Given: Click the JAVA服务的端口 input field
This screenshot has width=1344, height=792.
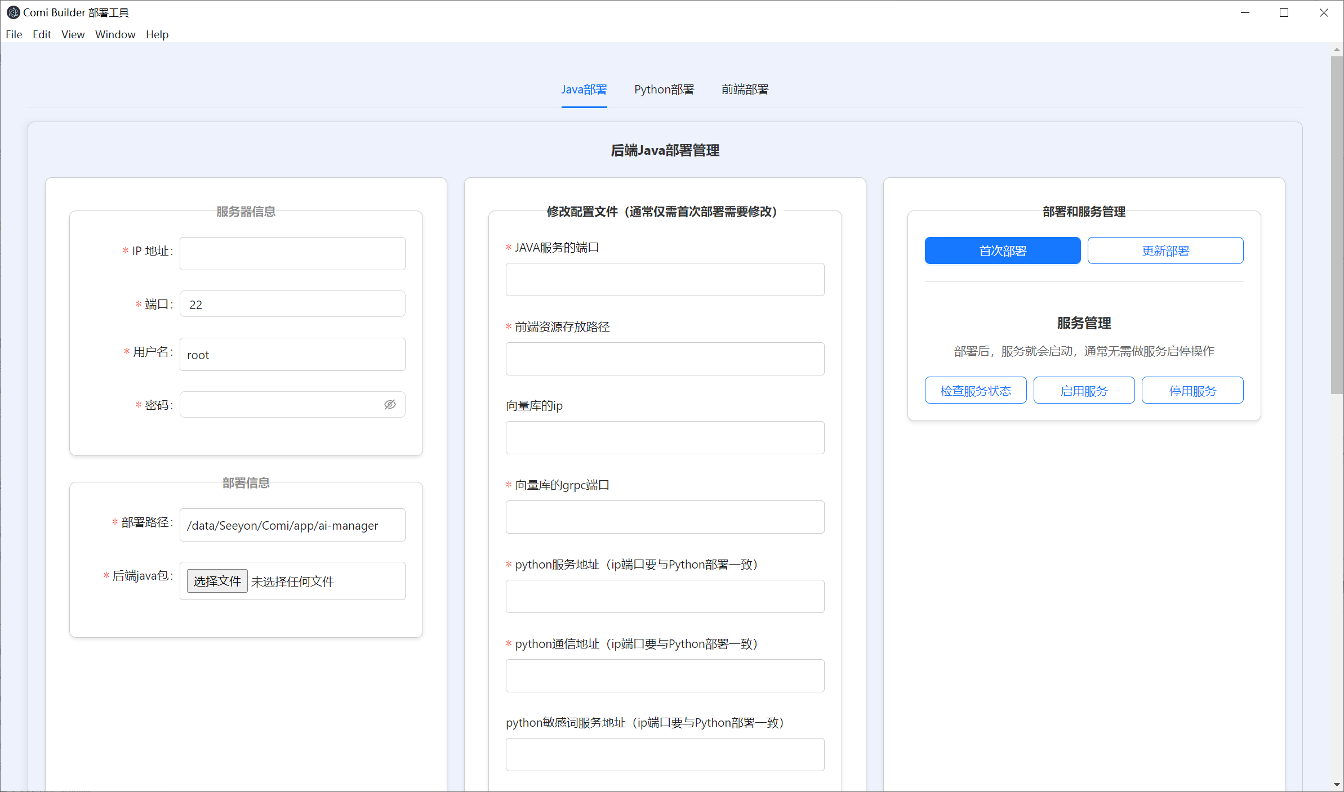Looking at the screenshot, I should 665,279.
